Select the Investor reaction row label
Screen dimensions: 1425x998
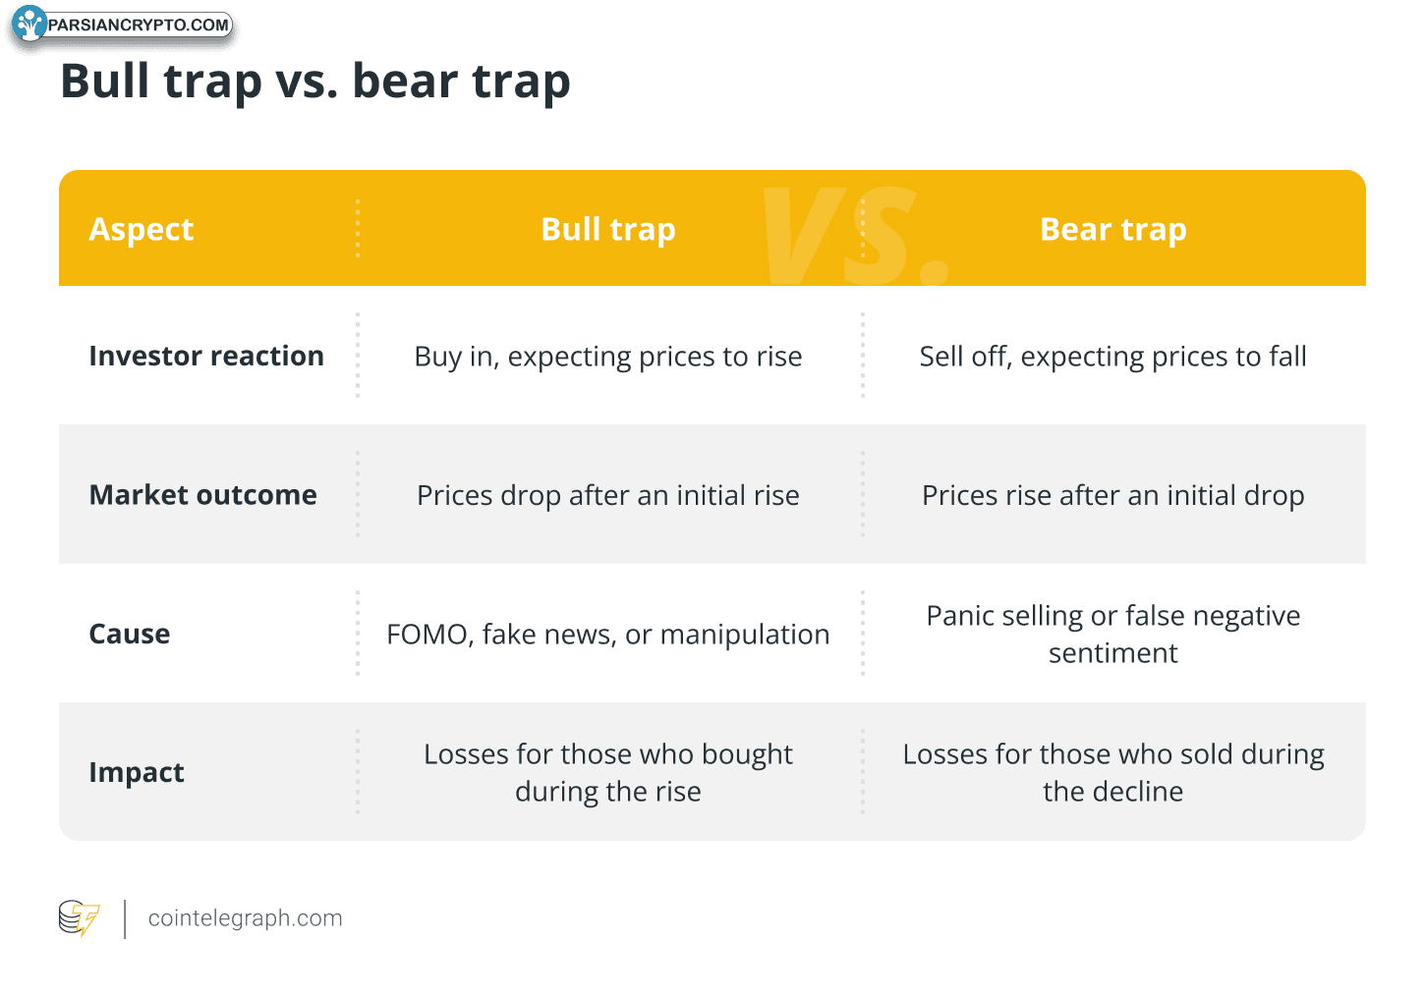point(206,356)
